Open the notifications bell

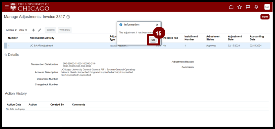click(x=257, y=7)
